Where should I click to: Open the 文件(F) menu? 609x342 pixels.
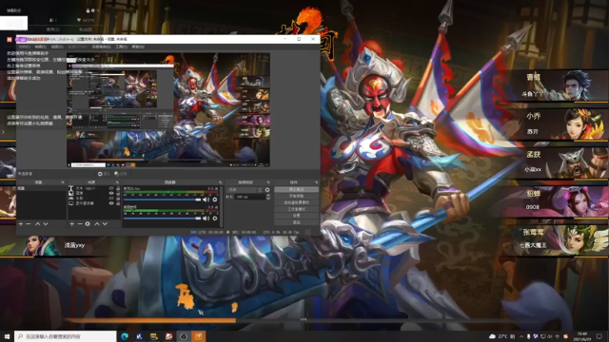[24, 47]
